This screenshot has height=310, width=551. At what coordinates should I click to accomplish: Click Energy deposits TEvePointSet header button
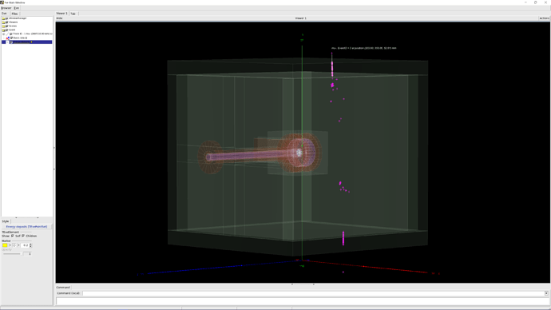[26, 227]
